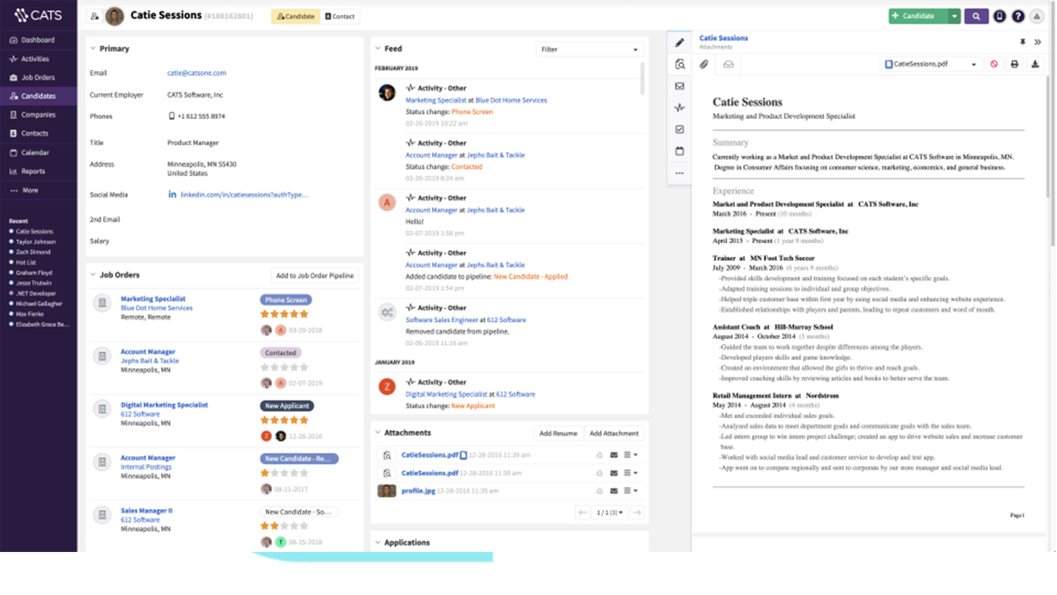1057x595 pixels.
Task: Click the Add Resume button
Action: coord(558,434)
